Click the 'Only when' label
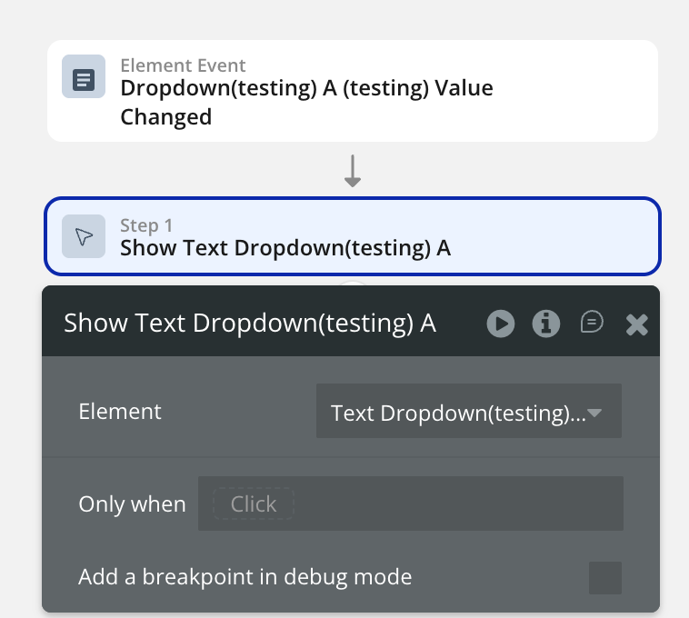This screenshot has height=618, width=689. click(132, 504)
